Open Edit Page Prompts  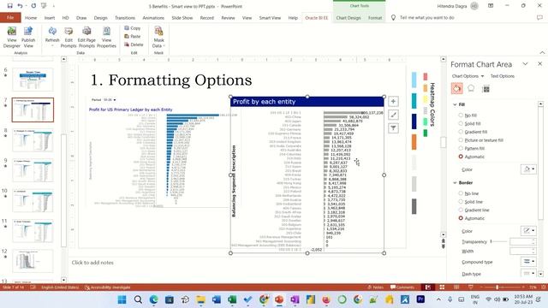86,37
